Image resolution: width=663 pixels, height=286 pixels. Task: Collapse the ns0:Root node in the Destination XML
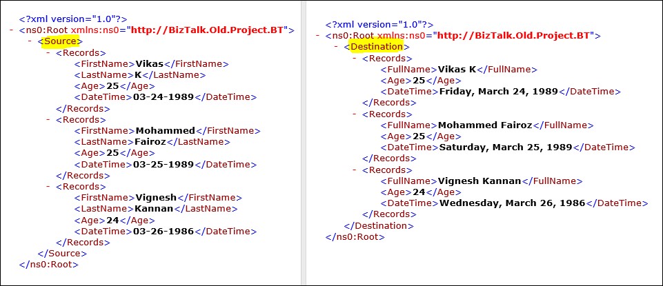click(x=317, y=36)
